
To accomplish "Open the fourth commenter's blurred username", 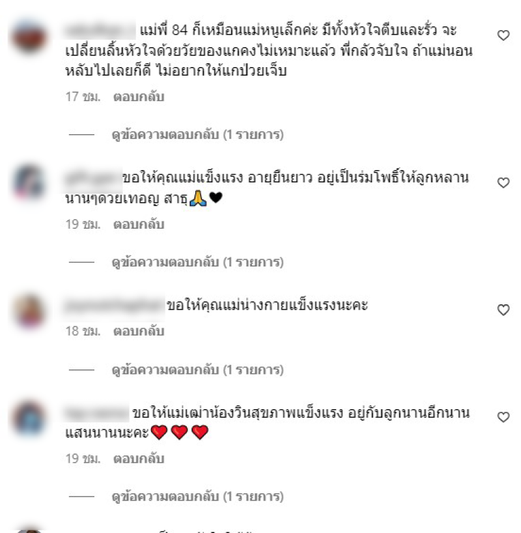I will 96,413.
